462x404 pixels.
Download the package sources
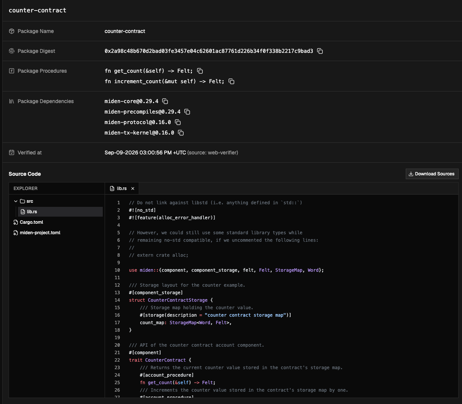(432, 174)
